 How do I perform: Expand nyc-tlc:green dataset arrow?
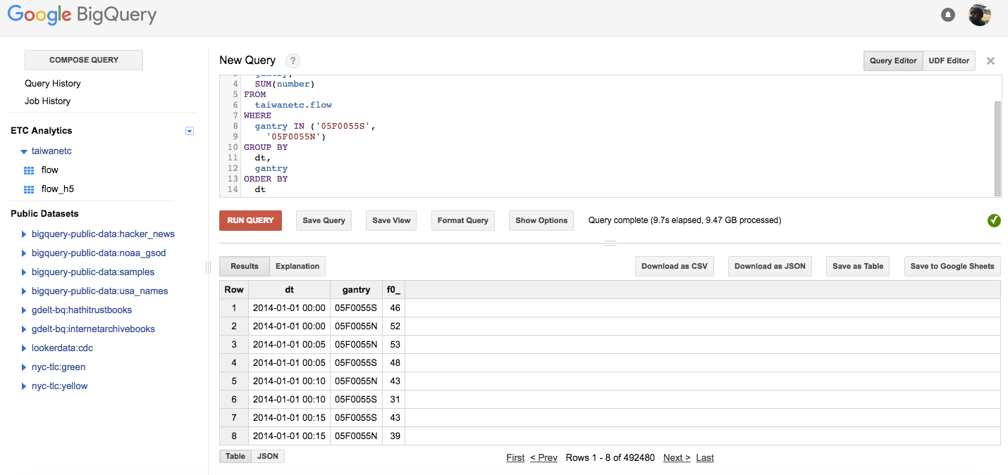pos(24,367)
